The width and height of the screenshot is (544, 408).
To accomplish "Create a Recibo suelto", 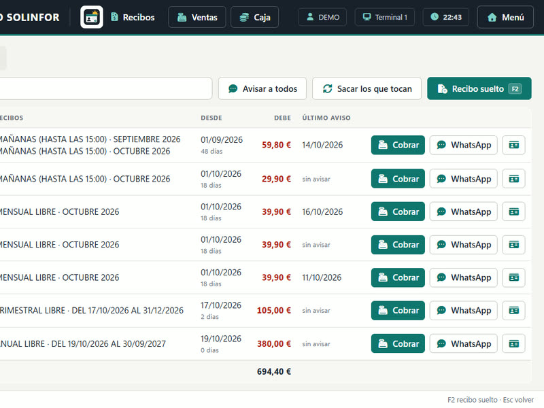I will pyautogui.click(x=479, y=88).
